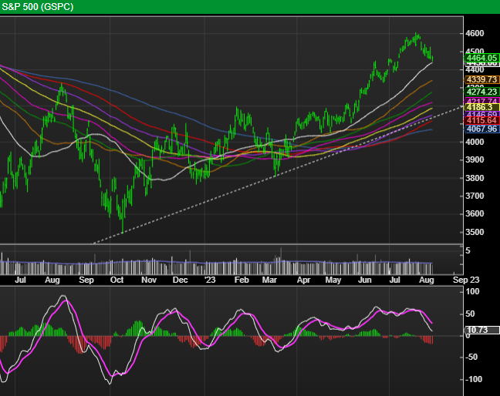Click the green 4274.23 moving average tag

[x=481, y=92]
